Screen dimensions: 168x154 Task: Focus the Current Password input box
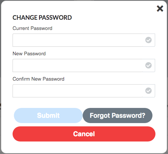tap(84, 40)
